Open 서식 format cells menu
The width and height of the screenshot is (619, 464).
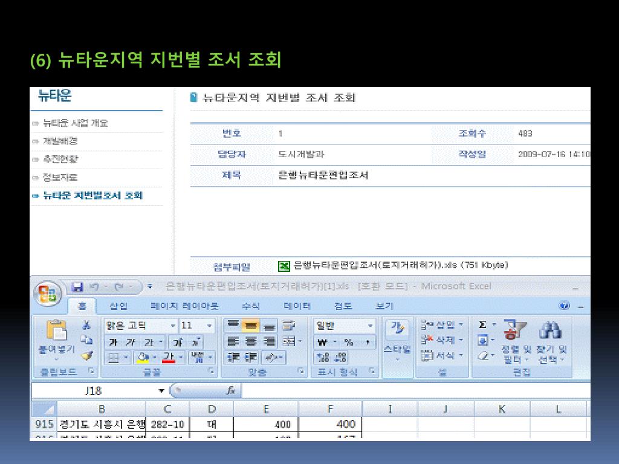point(441,355)
